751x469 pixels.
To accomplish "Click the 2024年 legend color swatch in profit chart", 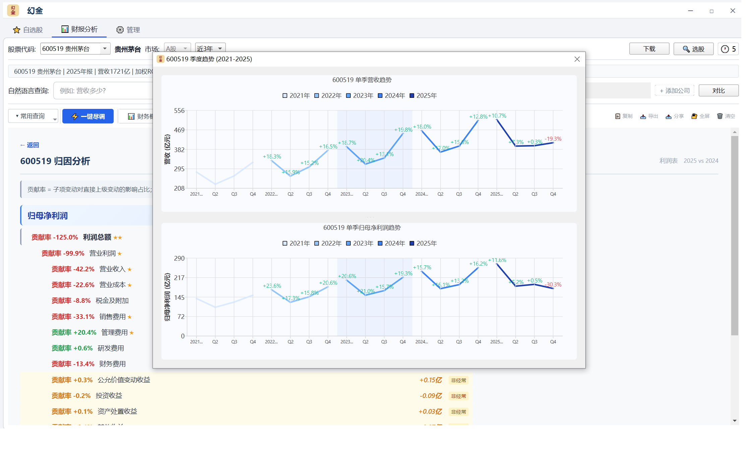I will 380,243.
